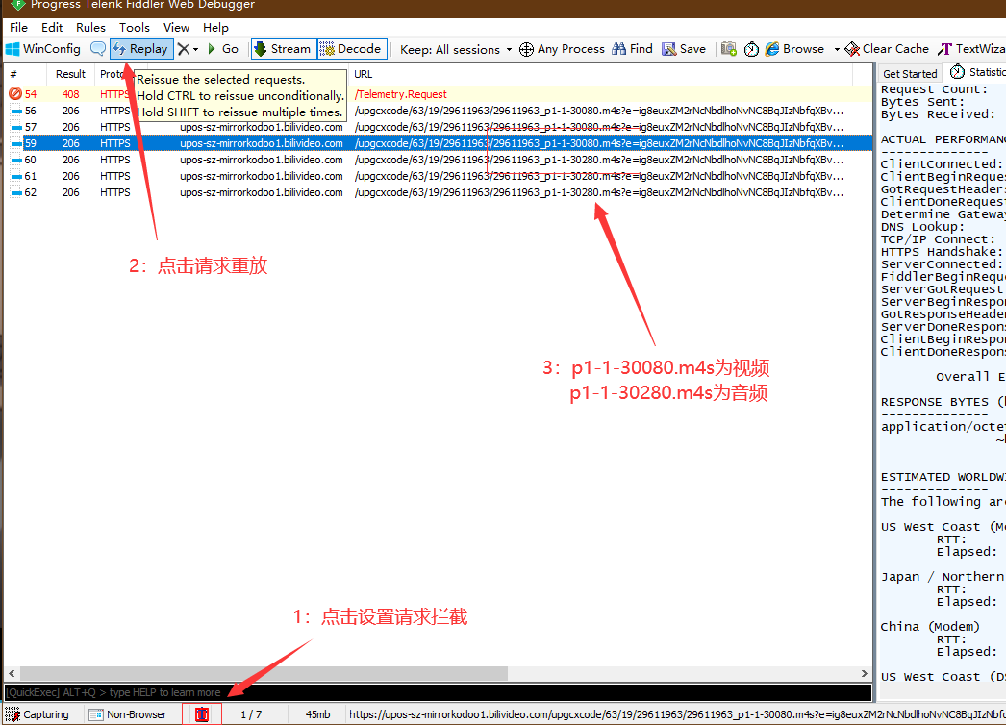Image resolution: width=1006 pixels, height=725 pixels.
Task: Click the HTTPS protocol cell of session 61
Action: [x=114, y=176]
